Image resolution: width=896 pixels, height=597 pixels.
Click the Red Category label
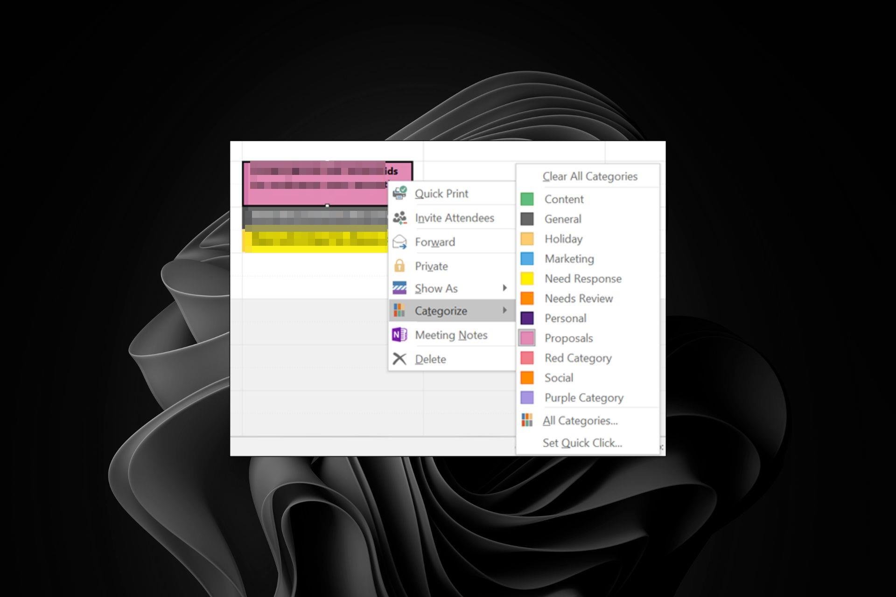(578, 358)
